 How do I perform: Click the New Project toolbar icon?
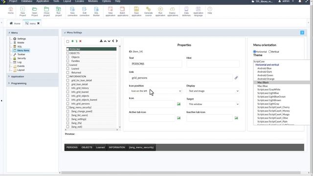tap(23, 12)
